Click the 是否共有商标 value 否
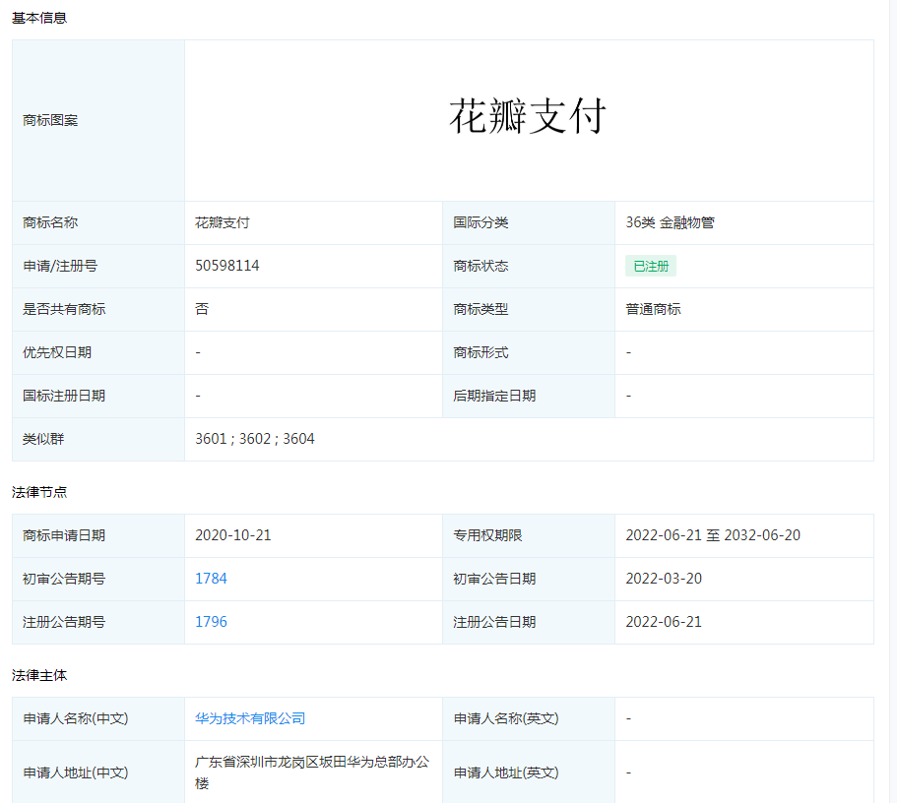 coord(202,309)
